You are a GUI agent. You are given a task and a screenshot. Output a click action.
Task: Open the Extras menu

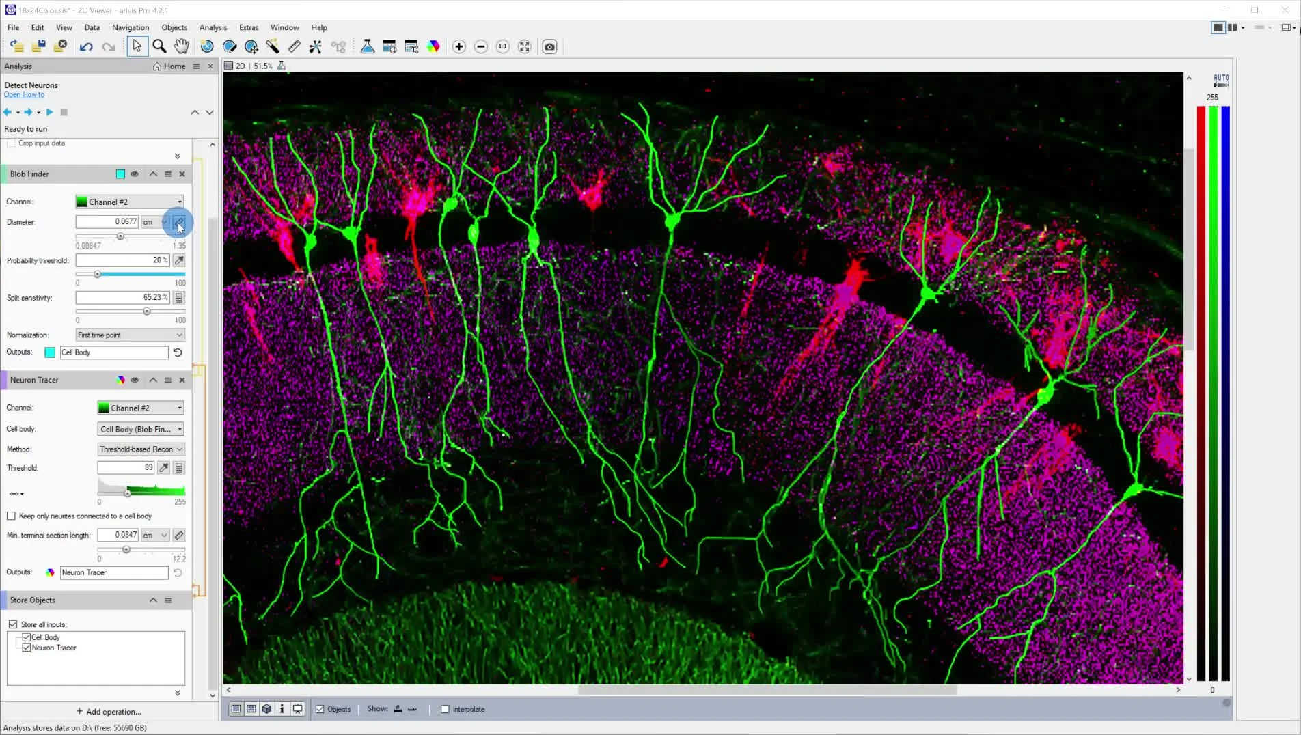(249, 27)
